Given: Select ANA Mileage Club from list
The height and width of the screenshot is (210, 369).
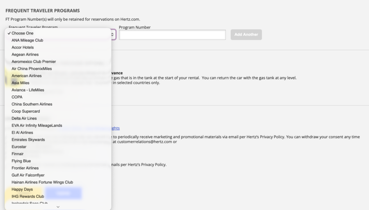Looking at the screenshot, I should click(x=58, y=40).
